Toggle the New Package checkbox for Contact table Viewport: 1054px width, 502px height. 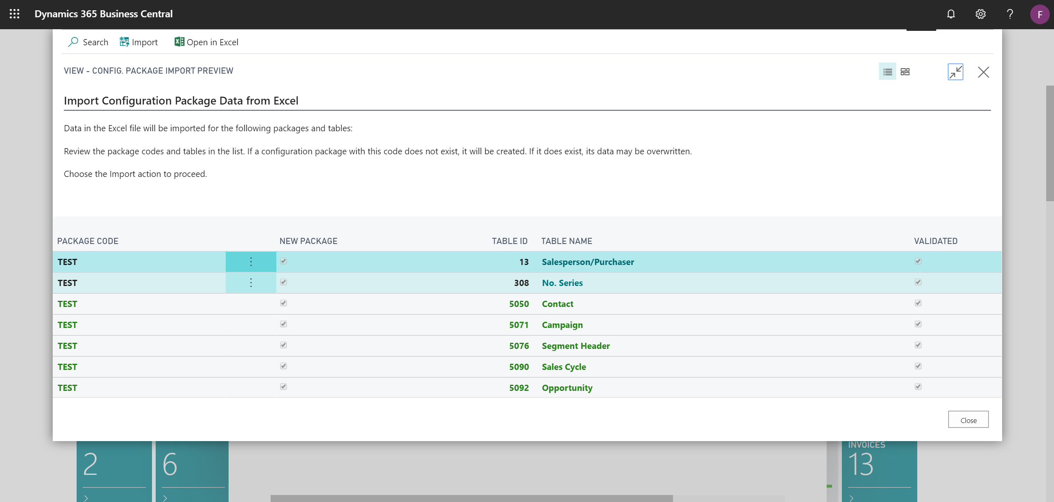tap(284, 303)
